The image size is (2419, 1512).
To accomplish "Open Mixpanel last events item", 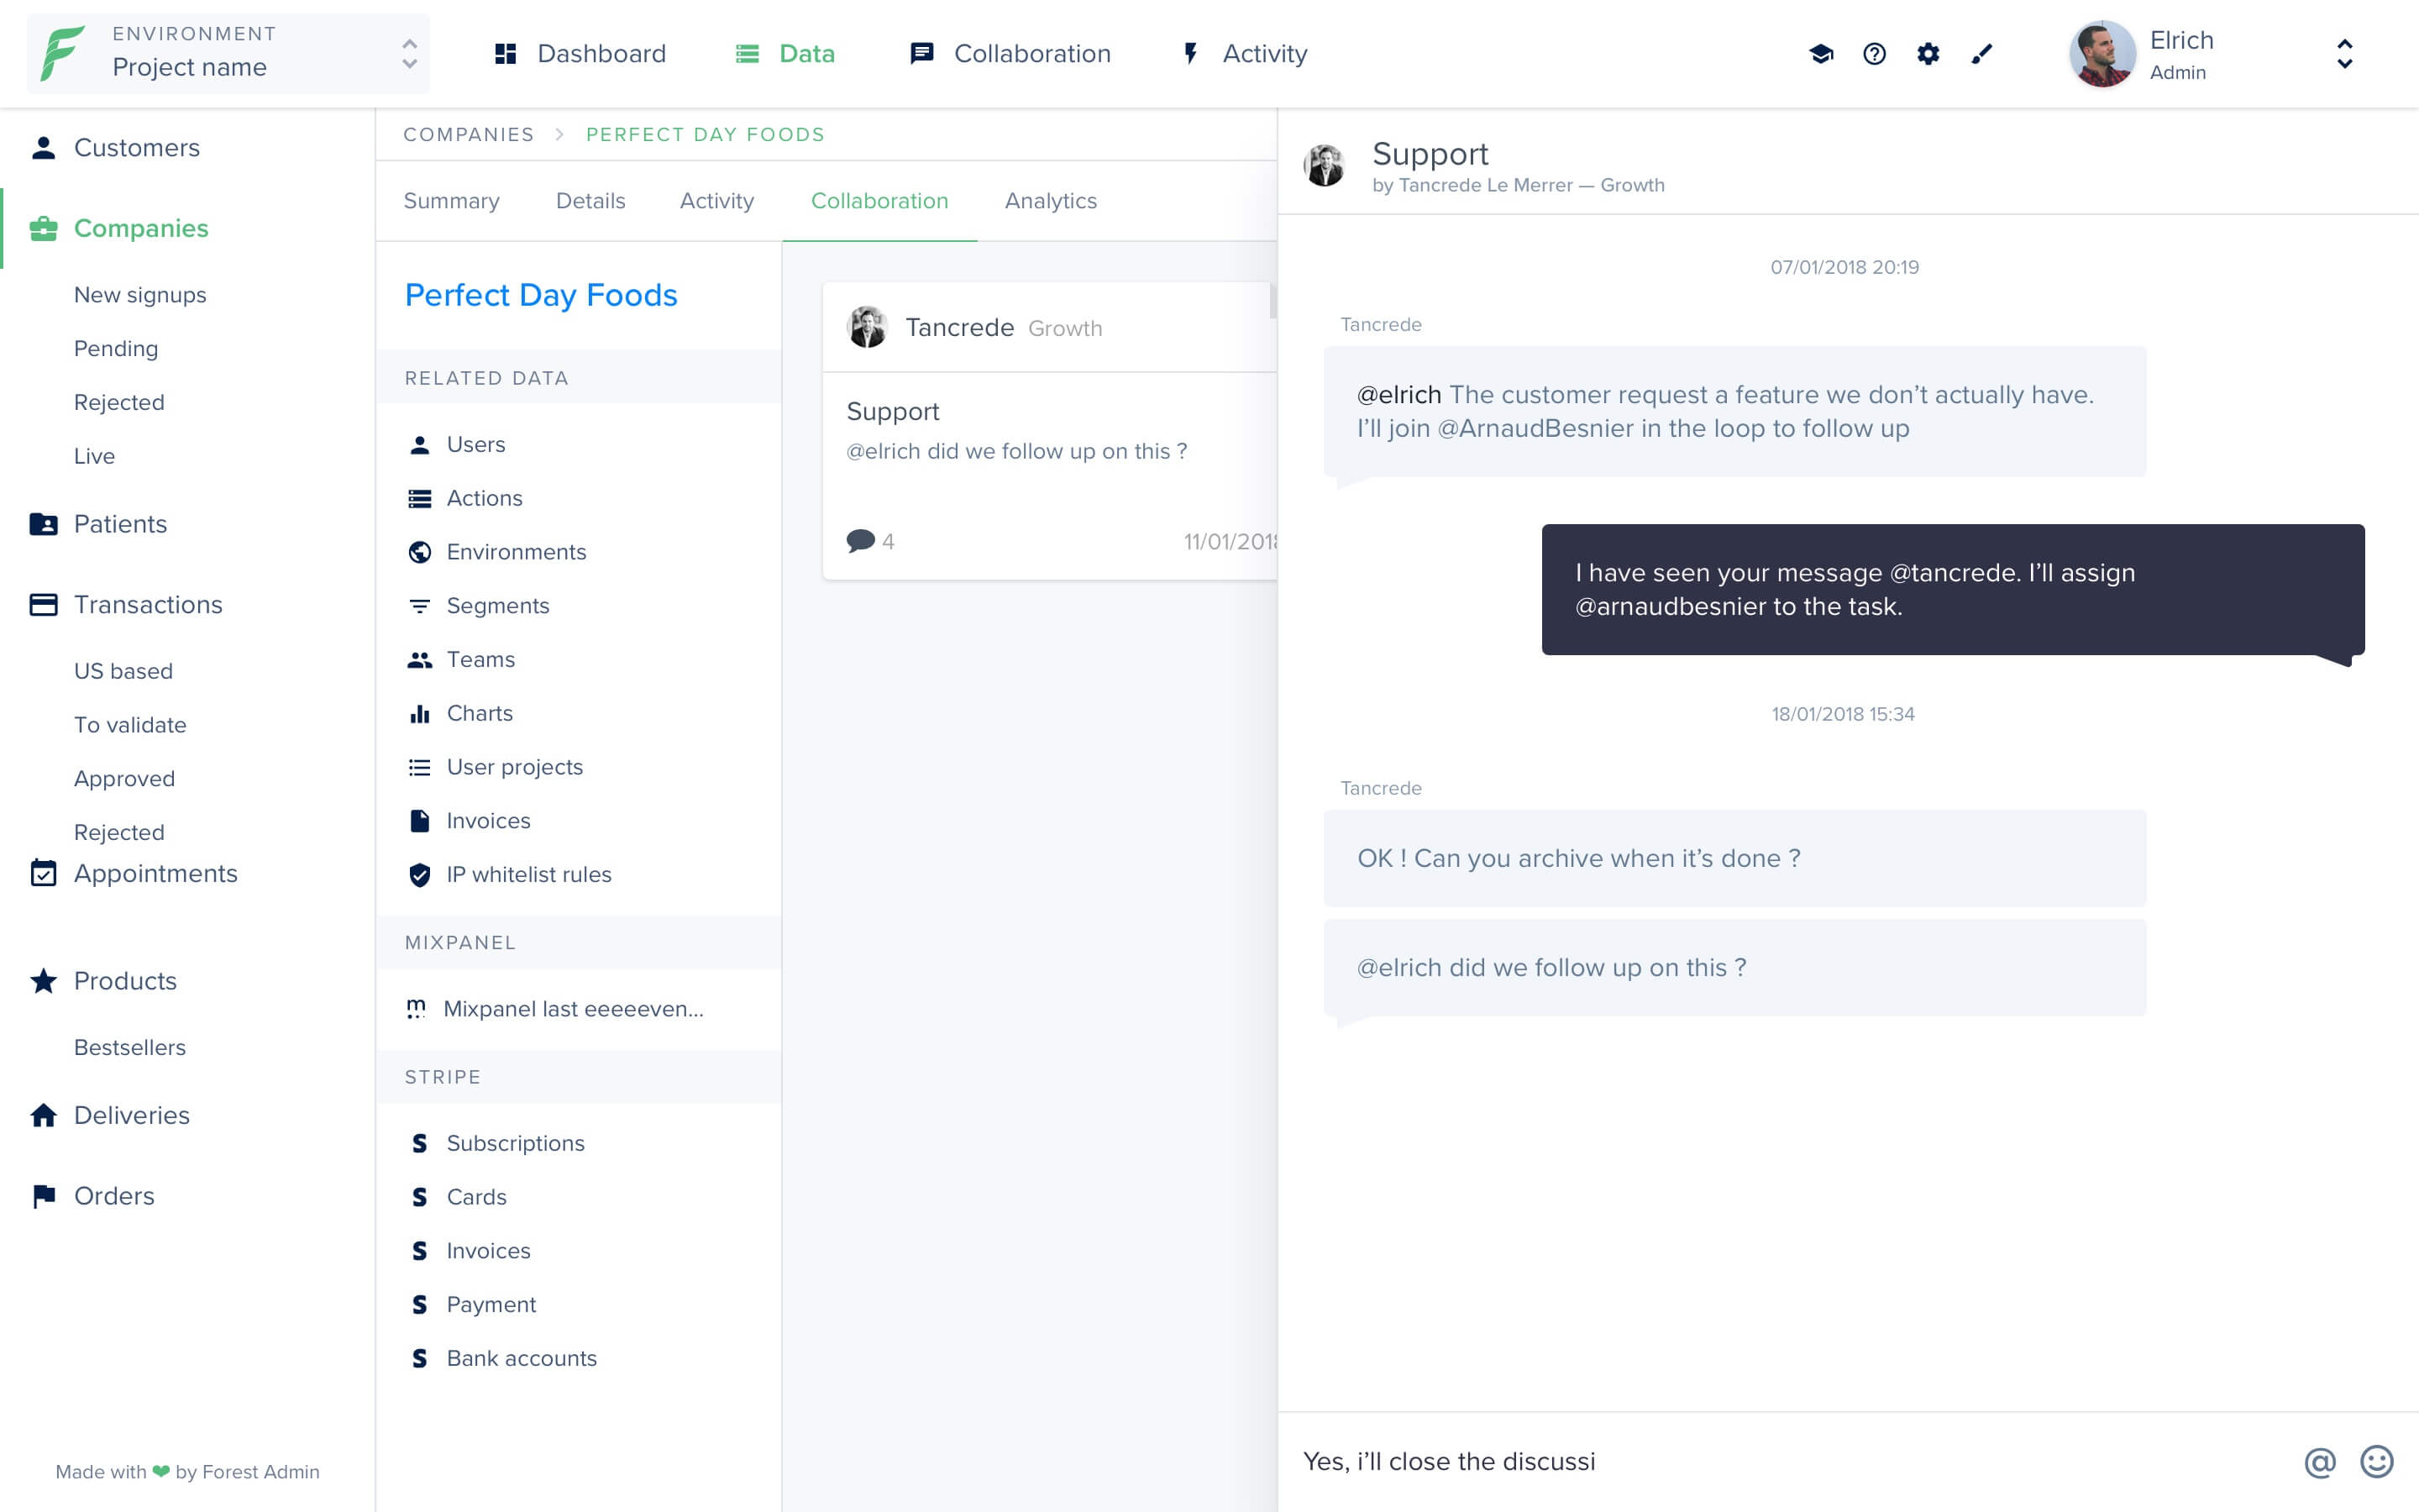I will pos(572,1009).
